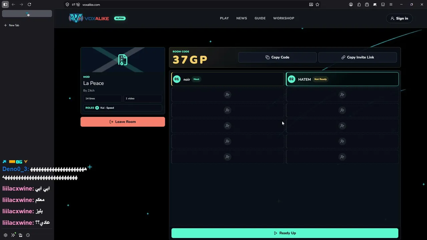
Task: Click Deno0_3 username in chat overlay
Action: [15, 169]
